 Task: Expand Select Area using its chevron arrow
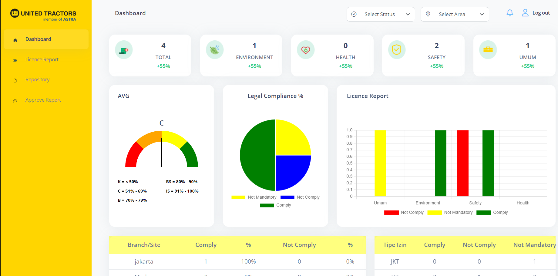482,14
